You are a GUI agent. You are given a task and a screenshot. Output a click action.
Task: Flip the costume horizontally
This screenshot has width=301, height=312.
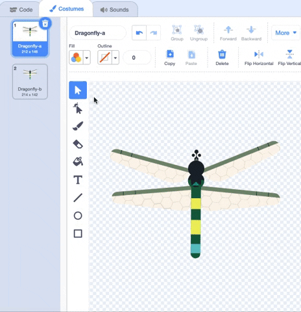coord(259,58)
